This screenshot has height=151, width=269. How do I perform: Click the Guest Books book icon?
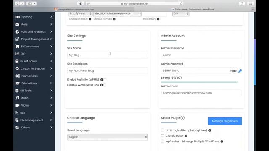coord(17,61)
